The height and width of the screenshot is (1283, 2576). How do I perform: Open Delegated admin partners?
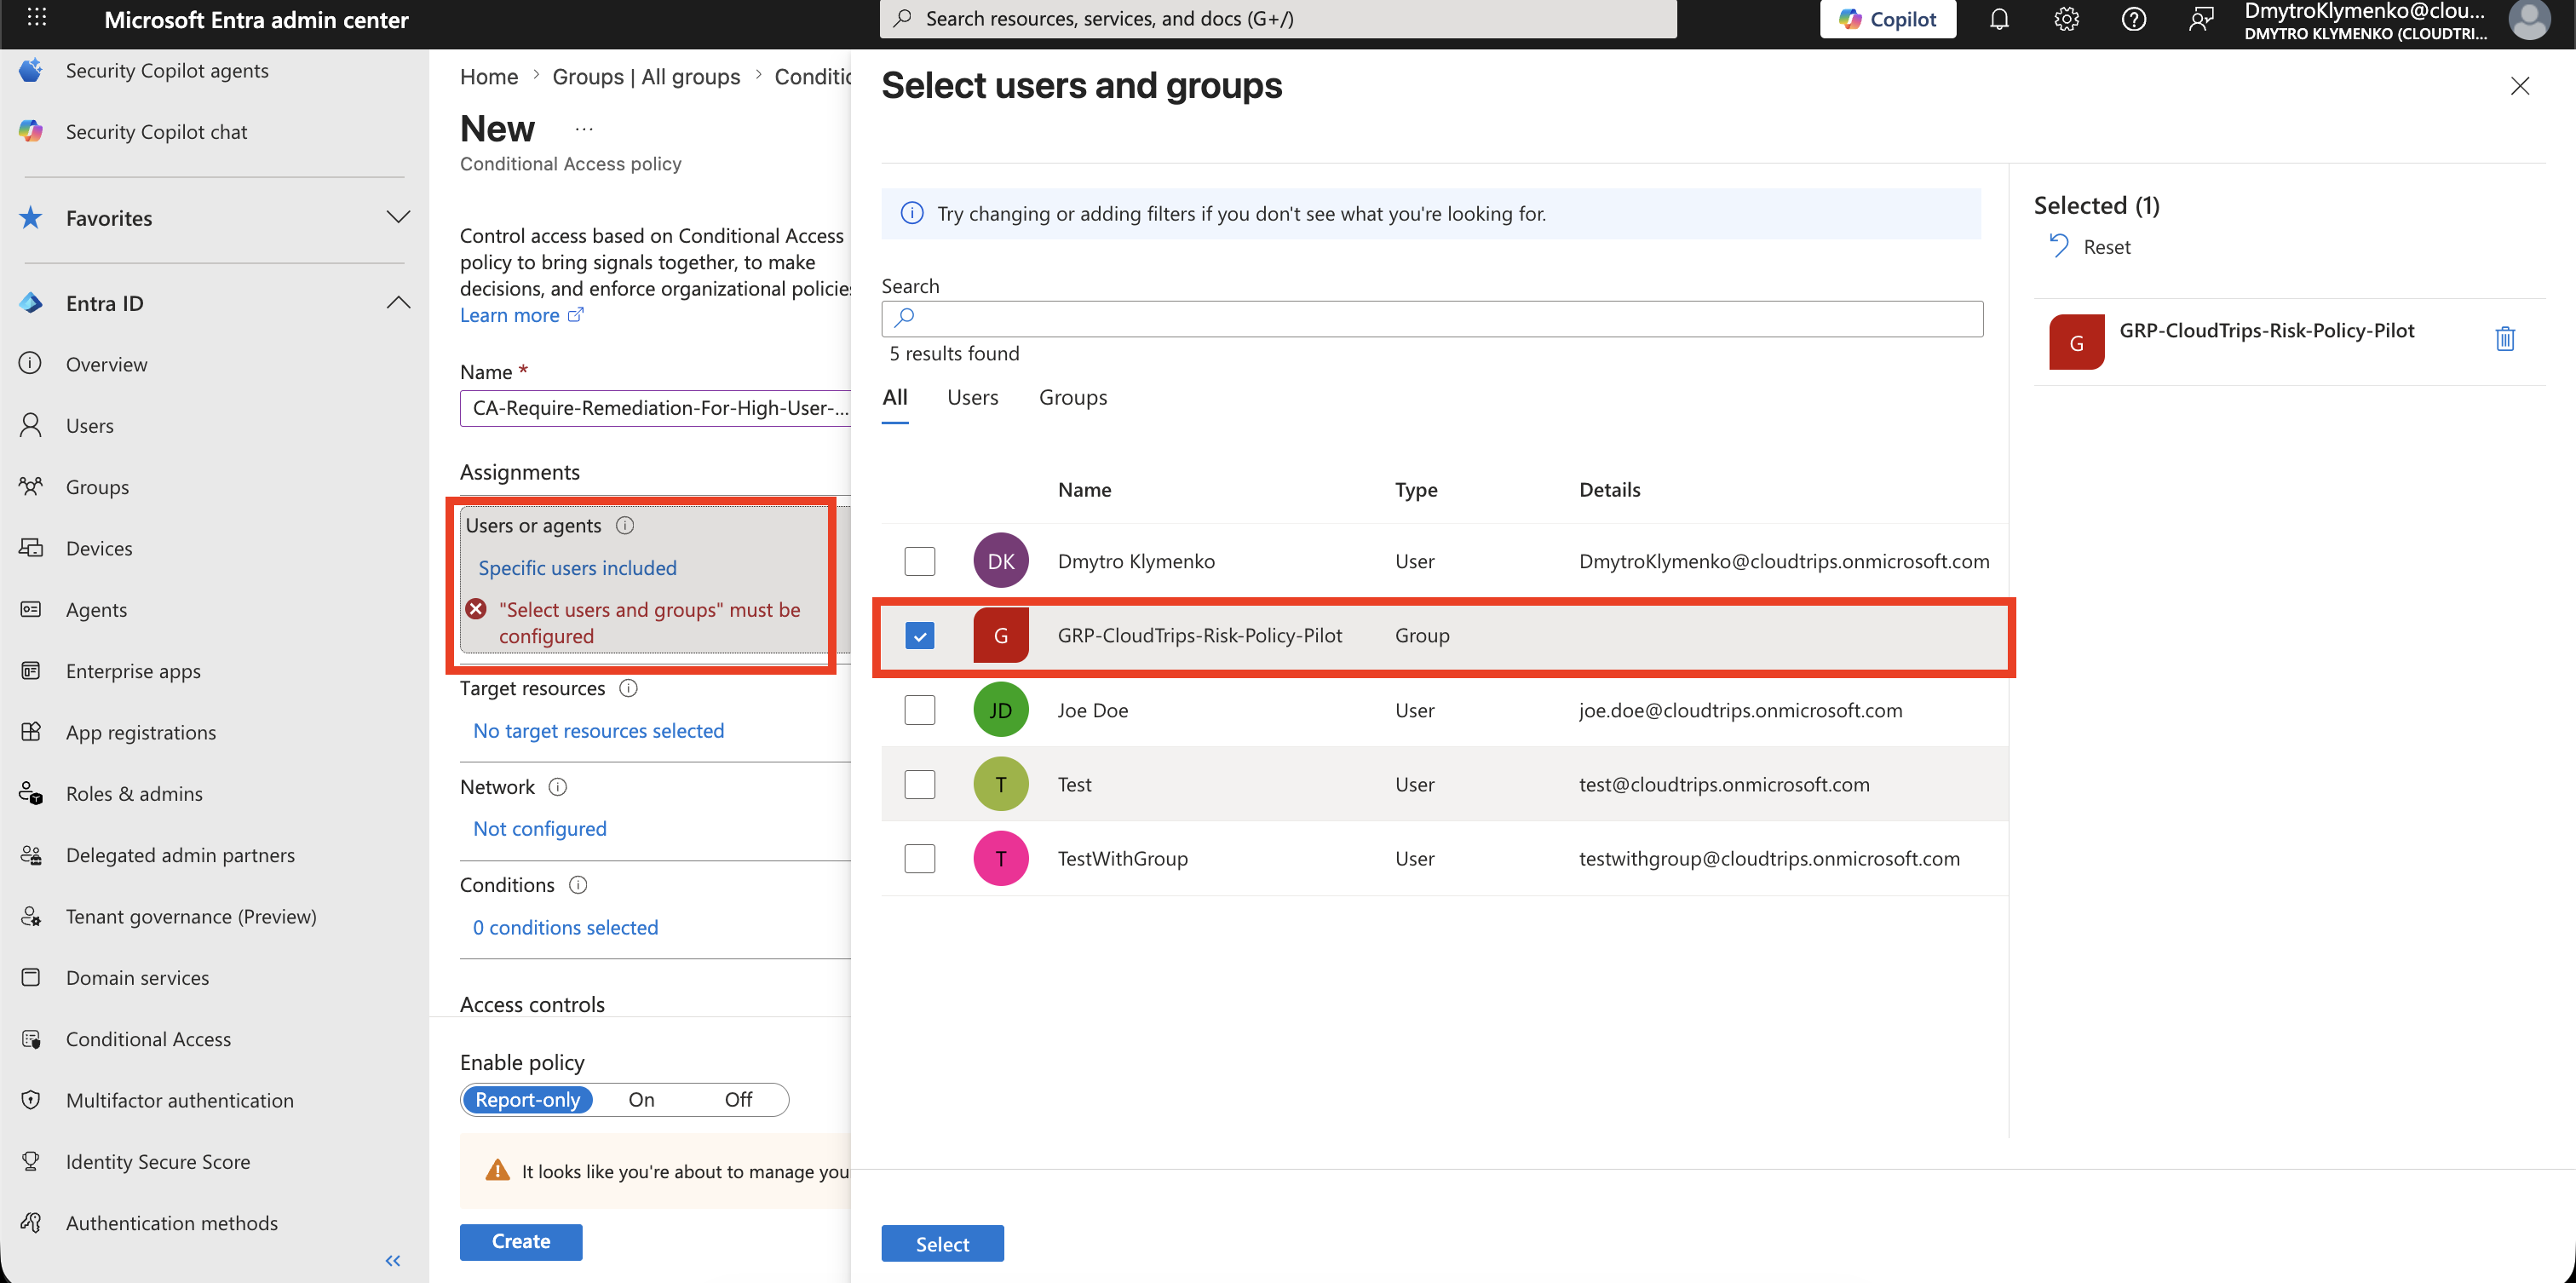(x=180, y=855)
